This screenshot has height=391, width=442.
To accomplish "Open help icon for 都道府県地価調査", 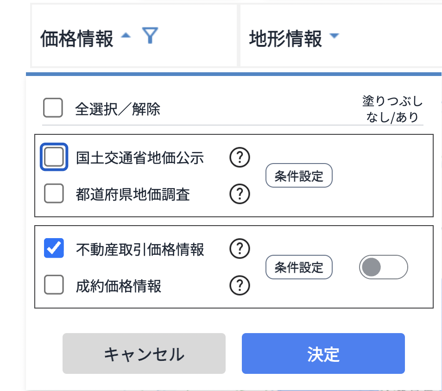I will click(240, 194).
